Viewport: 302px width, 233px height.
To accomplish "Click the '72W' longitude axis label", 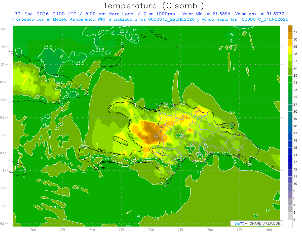I will tap(151, 229).
